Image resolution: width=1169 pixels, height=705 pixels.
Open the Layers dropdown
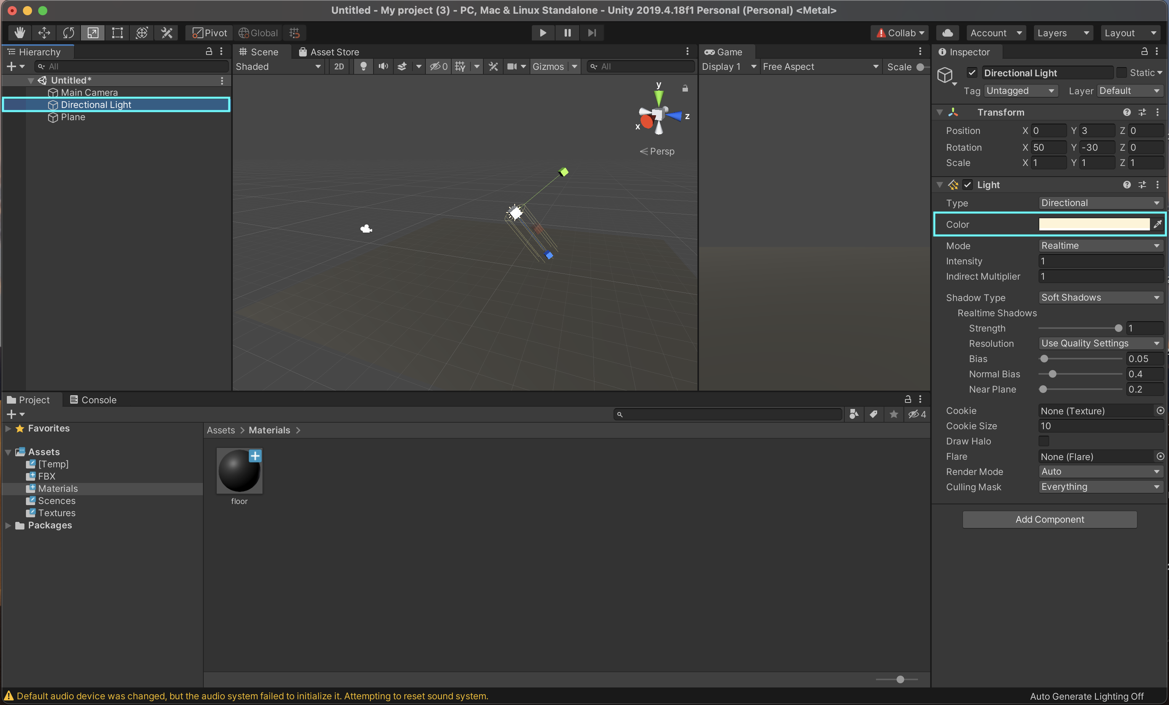point(1062,33)
